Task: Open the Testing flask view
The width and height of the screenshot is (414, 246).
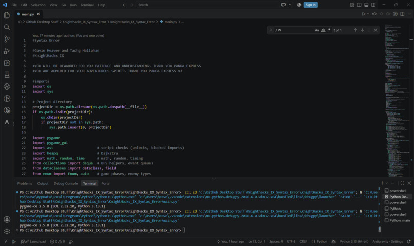Action: [x=7, y=74]
